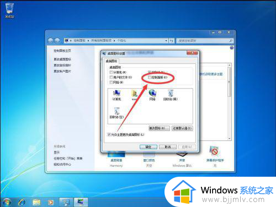Click the 取消 button in the dialog

(168, 147)
